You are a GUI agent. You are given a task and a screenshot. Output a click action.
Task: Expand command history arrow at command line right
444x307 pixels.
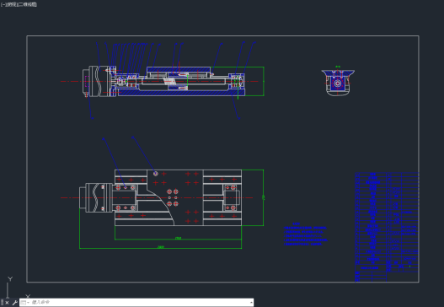[251, 303]
